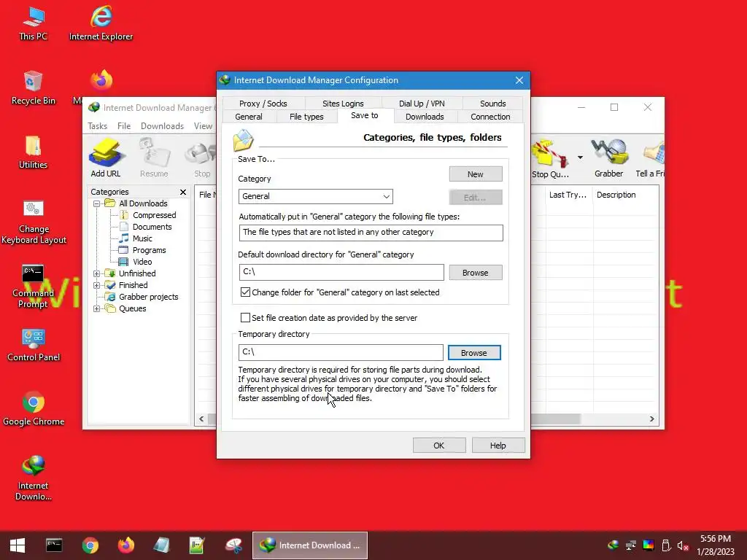Image resolution: width=747 pixels, height=560 pixels.
Task: Click the Stop toolbar icon
Action: 203,158
